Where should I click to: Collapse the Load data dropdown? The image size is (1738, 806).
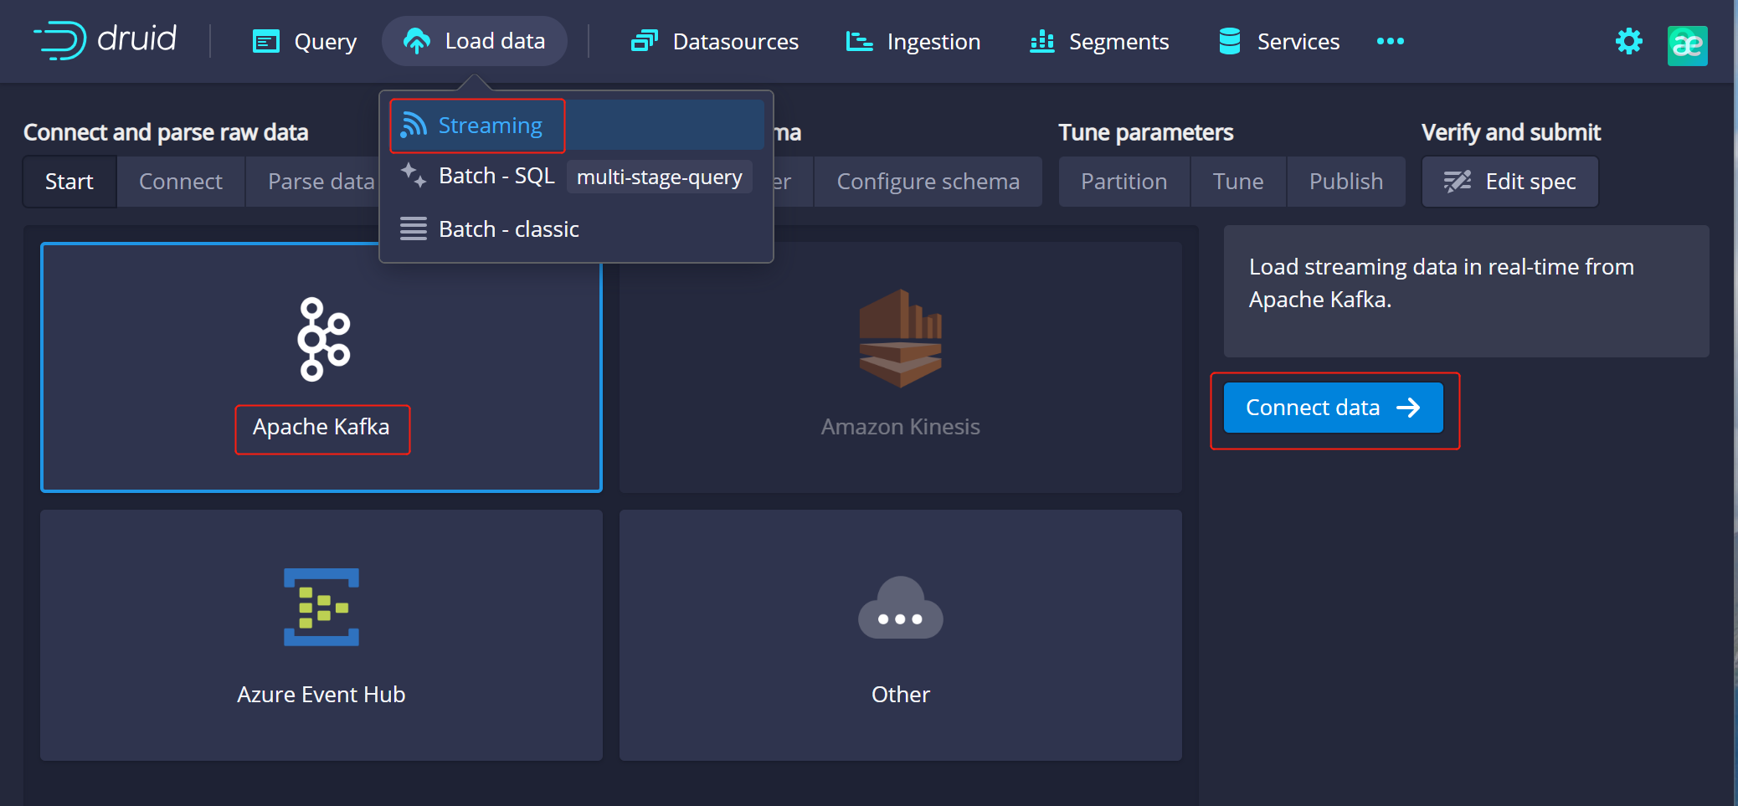click(x=475, y=41)
